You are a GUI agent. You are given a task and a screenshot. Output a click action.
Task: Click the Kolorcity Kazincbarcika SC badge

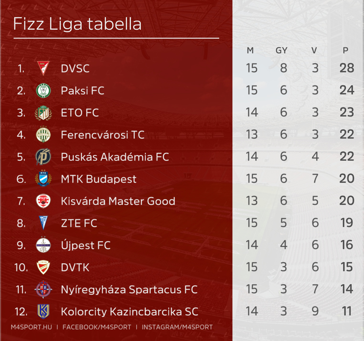43,311
